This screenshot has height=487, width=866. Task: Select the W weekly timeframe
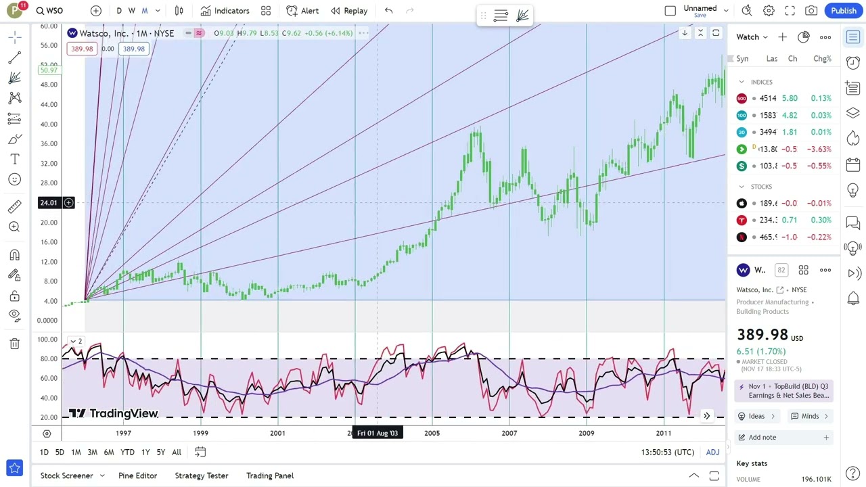[132, 11]
